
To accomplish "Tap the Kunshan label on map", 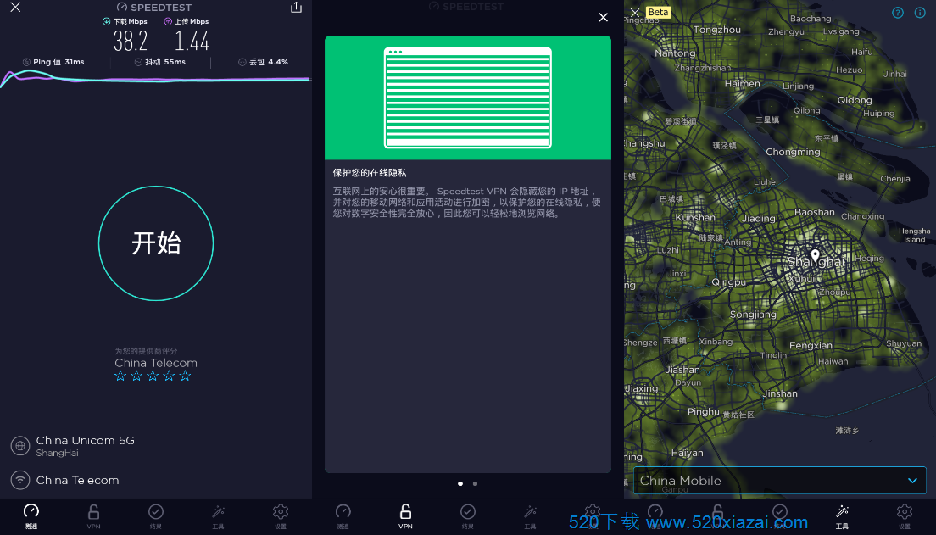I will (x=695, y=217).
